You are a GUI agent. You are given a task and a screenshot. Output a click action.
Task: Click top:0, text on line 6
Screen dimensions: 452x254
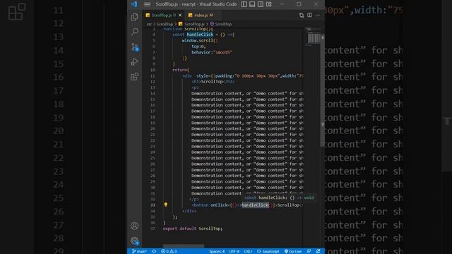pyautogui.click(x=198, y=47)
